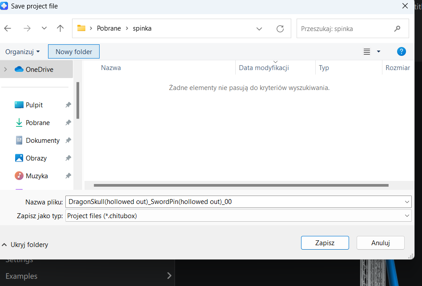422x286 pixels.
Task: Go back to previous folder
Action: [8, 28]
